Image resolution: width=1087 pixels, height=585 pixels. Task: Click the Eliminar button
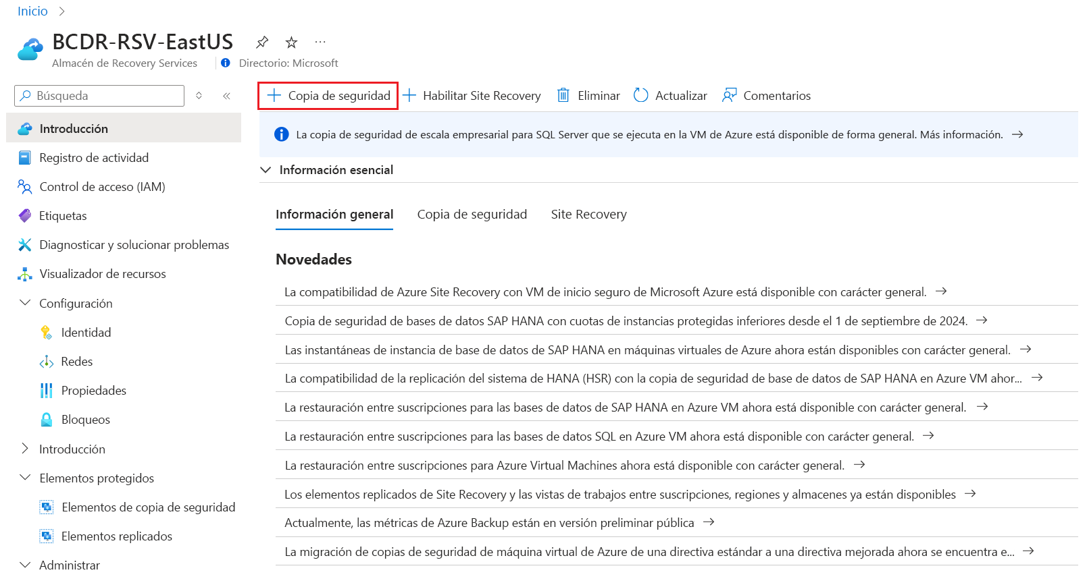pyautogui.click(x=588, y=96)
